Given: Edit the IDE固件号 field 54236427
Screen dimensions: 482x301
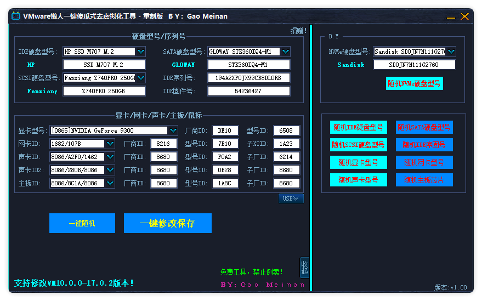Looking at the screenshot, I should coord(249,91).
